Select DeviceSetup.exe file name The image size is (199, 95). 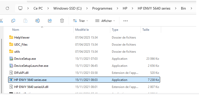[25, 59]
